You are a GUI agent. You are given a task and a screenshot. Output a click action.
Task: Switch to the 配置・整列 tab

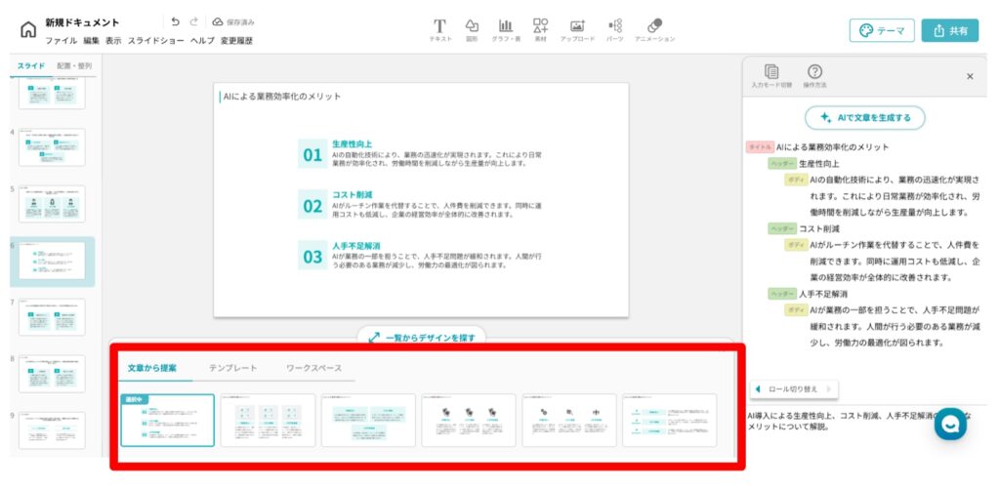click(x=74, y=66)
